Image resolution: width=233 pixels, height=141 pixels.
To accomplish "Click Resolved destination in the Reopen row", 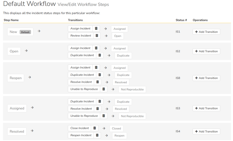I will (x=121, y=82).
